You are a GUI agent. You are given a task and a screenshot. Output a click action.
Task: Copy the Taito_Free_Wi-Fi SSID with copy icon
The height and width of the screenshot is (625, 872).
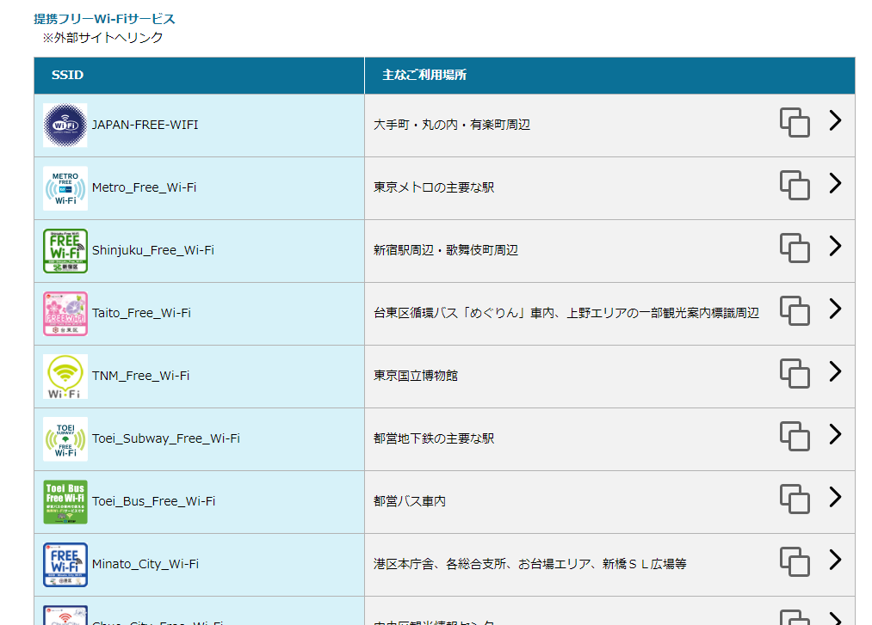[x=795, y=310]
